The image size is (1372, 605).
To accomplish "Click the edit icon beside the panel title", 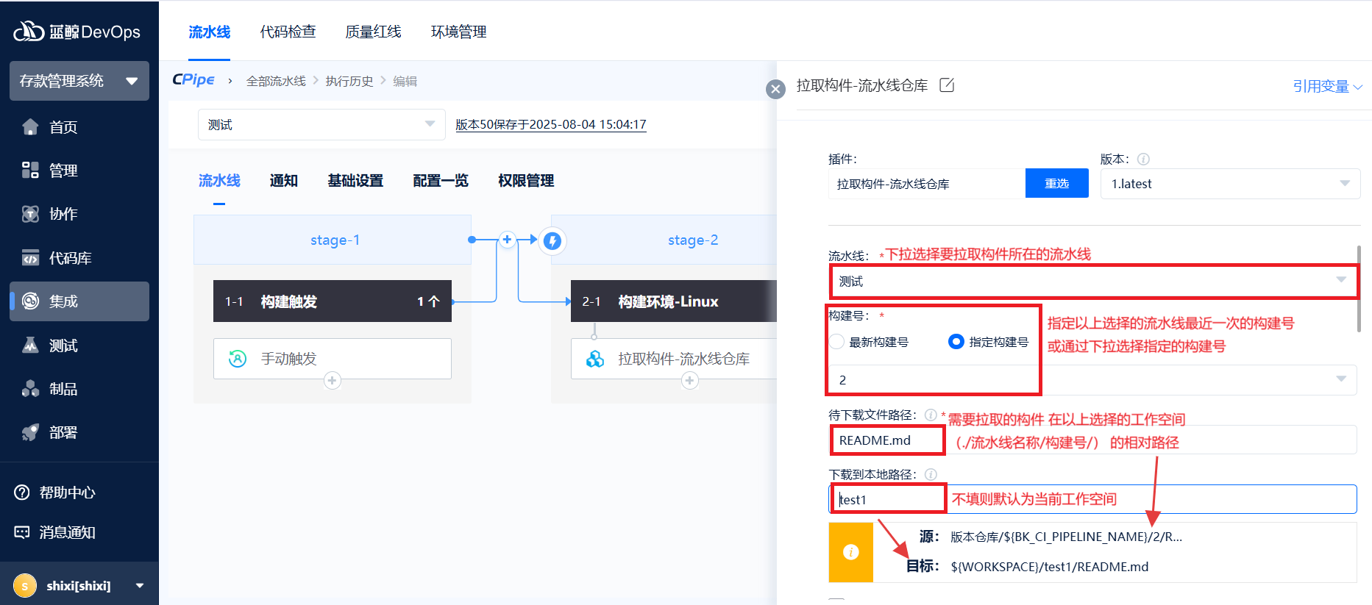I will pos(947,85).
